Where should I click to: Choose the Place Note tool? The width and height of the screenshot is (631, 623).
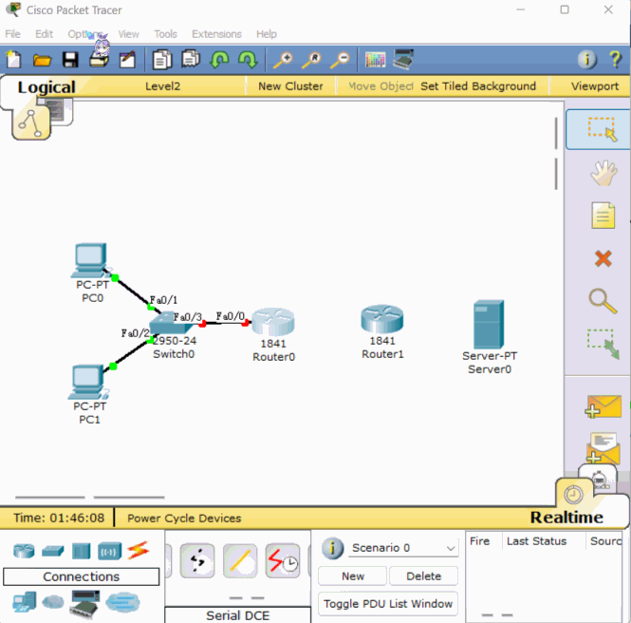[603, 216]
